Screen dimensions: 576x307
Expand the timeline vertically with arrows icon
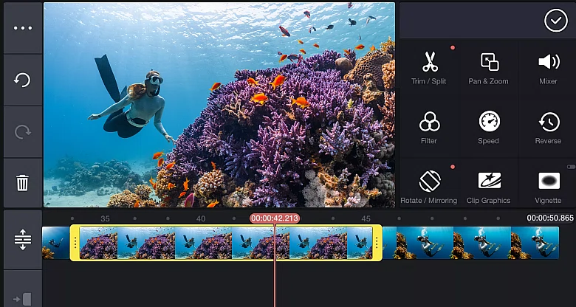23,239
